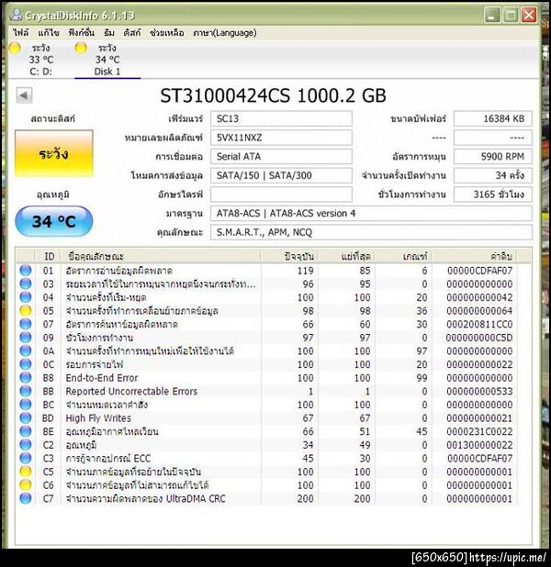The image size is (551, 567).
Task: Click the blue status icon for attribute 03
Action: pos(26,283)
